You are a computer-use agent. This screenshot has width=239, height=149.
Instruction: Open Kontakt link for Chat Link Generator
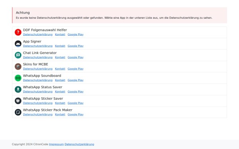pyautogui.click(x=60, y=57)
